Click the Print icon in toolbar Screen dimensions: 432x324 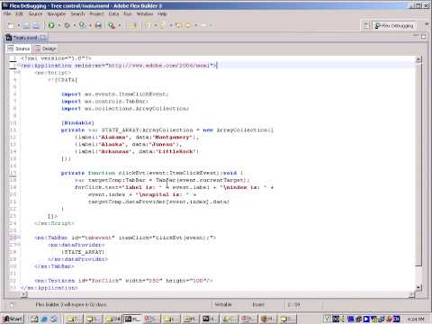[36, 26]
